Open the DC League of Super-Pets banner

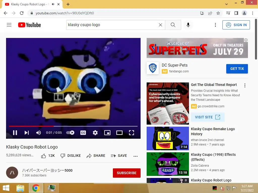[197, 48]
